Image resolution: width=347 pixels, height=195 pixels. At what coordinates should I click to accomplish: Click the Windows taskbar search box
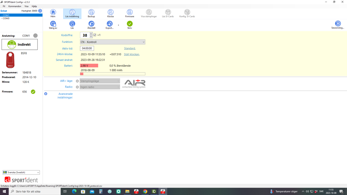click(35, 192)
